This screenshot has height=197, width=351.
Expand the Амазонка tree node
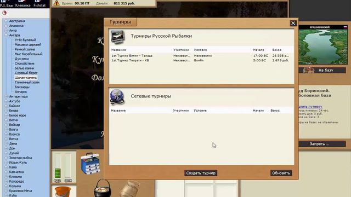click(6, 26)
